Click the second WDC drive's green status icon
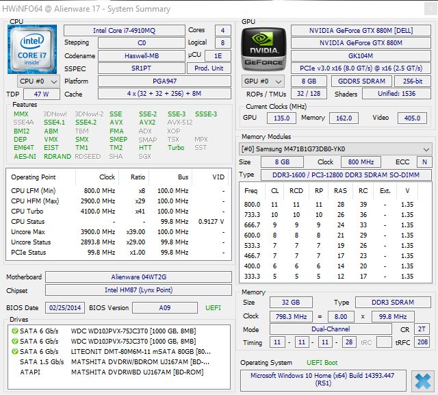This screenshot has width=438, height=395. tap(15, 342)
